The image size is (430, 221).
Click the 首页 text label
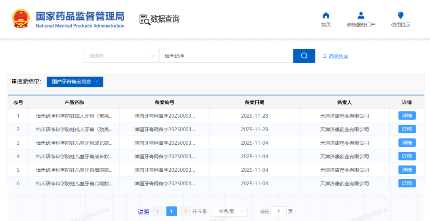point(326,25)
